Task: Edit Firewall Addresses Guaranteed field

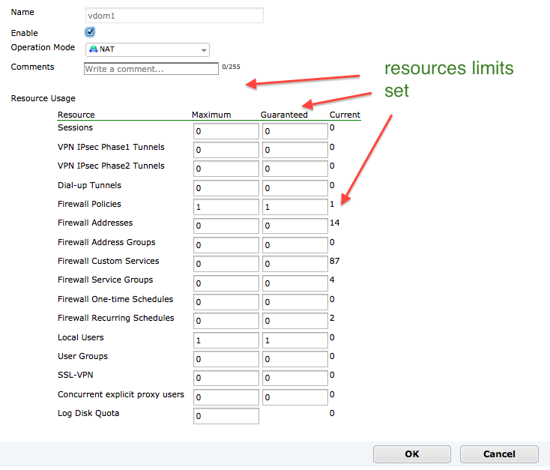Action: click(x=295, y=226)
